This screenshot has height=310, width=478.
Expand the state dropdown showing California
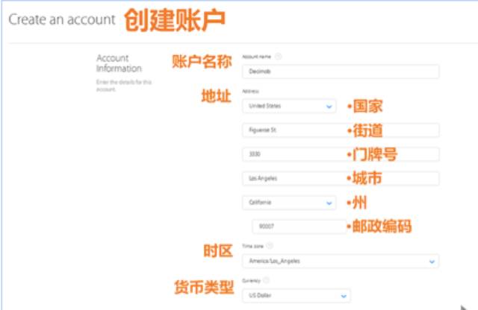(289, 203)
